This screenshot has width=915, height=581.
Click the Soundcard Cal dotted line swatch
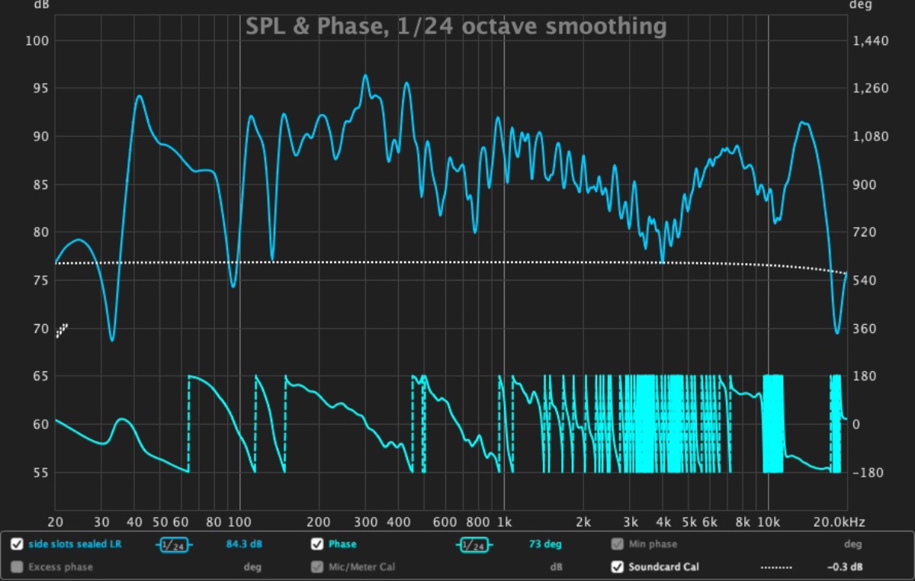[775, 567]
